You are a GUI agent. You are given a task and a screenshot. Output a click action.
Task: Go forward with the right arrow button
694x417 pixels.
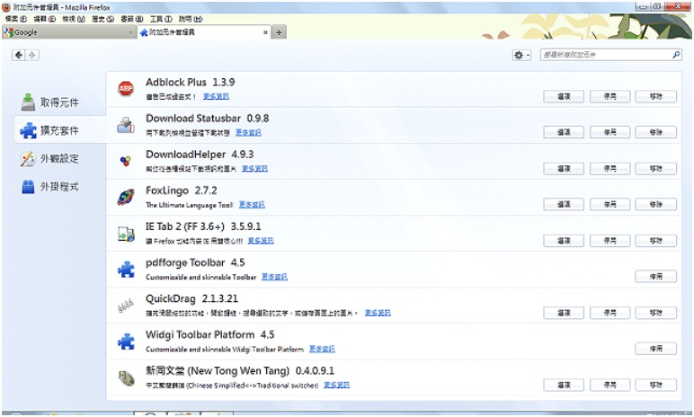(31, 55)
